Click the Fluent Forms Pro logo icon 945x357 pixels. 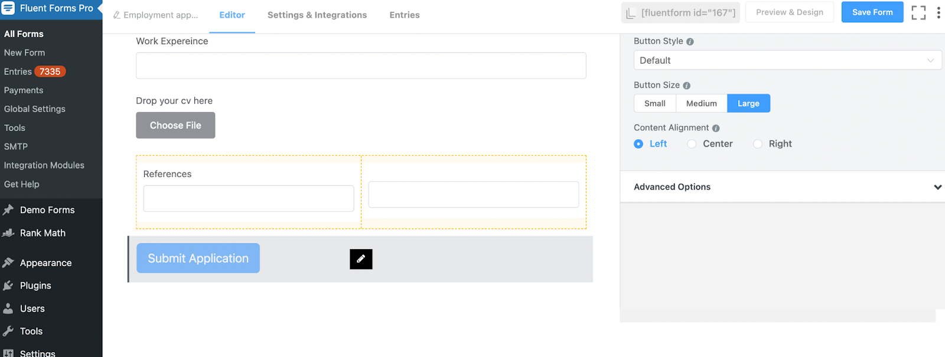pyautogui.click(x=8, y=8)
